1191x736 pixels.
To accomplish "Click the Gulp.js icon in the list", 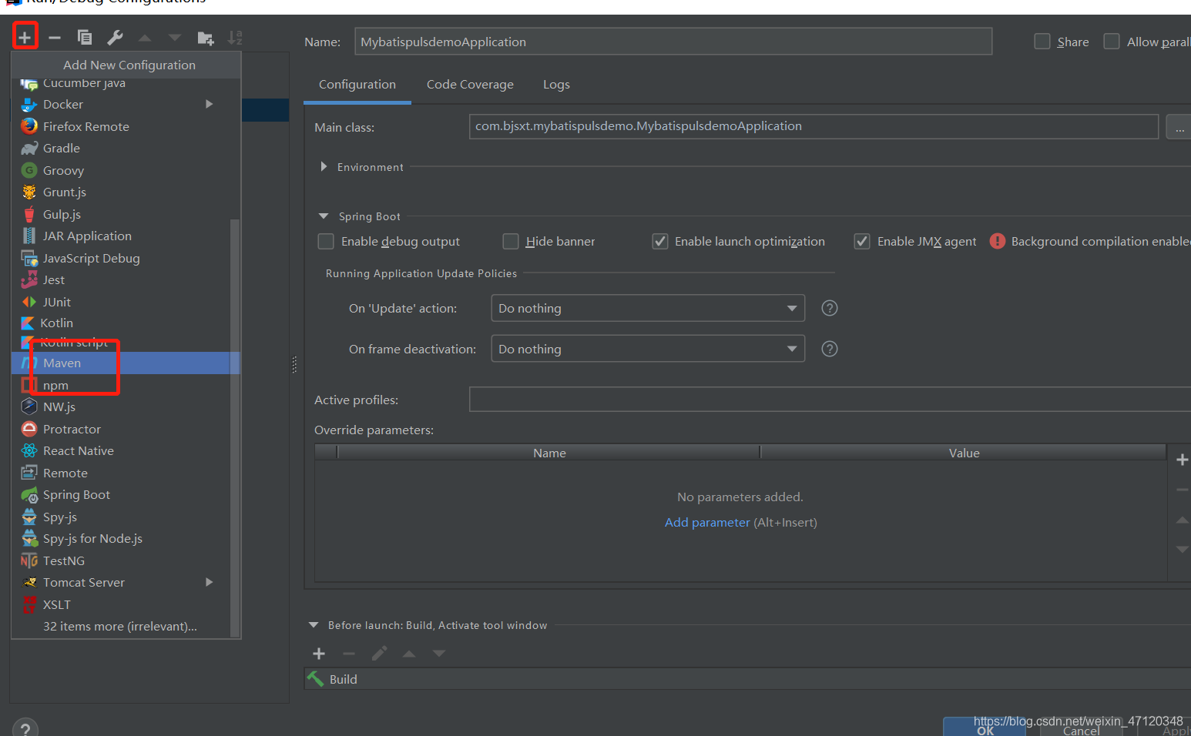I will pos(29,214).
